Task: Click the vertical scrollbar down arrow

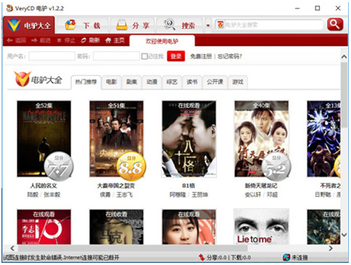Action: 344,235
